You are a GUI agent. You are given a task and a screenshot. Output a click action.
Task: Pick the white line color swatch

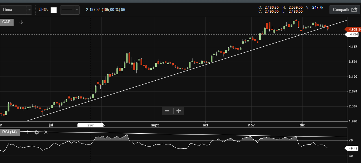pos(53,10)
